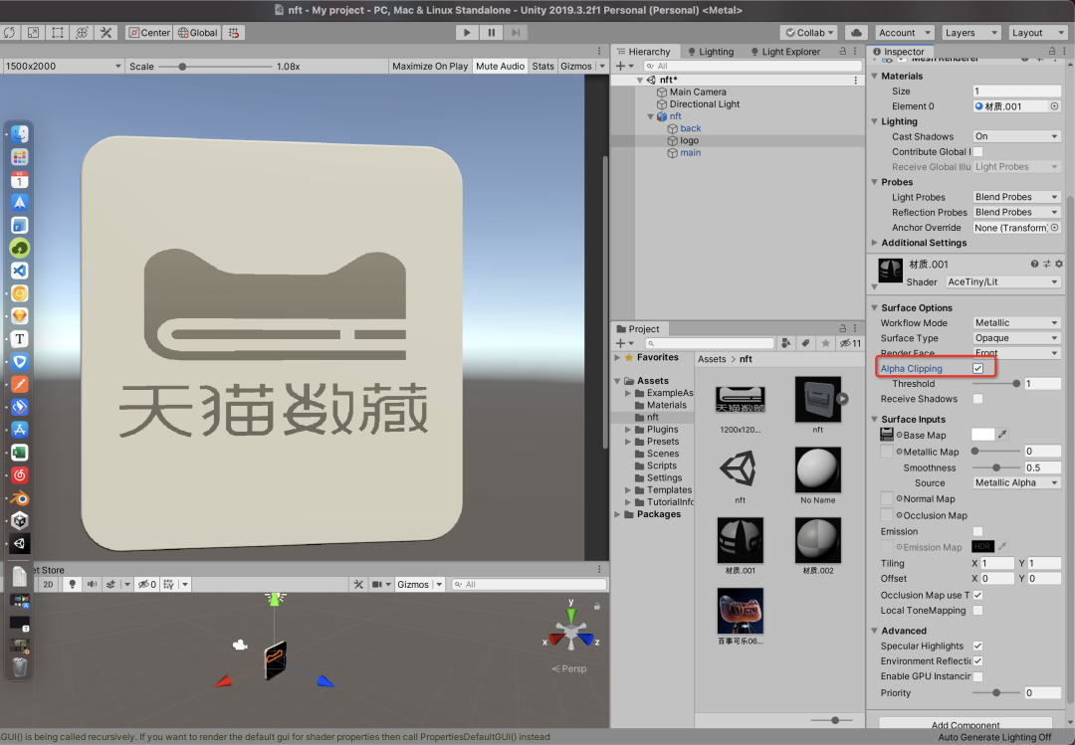1075x745 pixels.
Task: Open the Cast Shadows dropdown
Action: 1016,136
